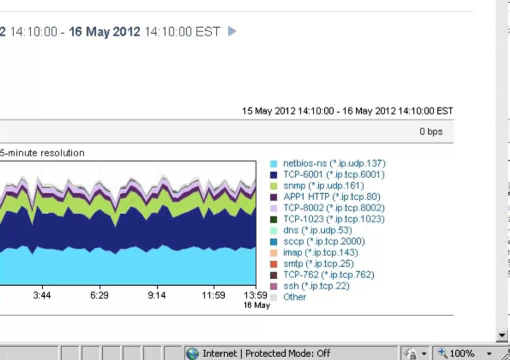
Task: Click the TCP-6001 navy legend swatch
Action: tap(273, 175)
